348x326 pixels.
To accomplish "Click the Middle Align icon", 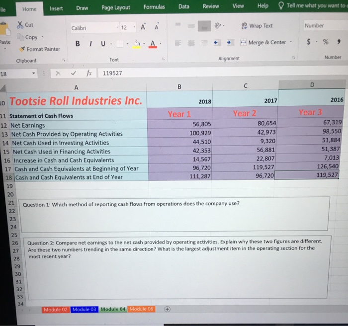I will coord(191,26).
